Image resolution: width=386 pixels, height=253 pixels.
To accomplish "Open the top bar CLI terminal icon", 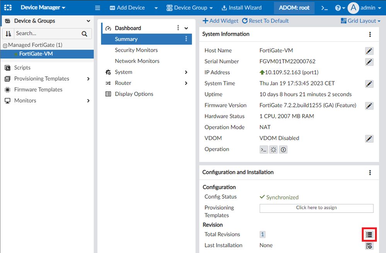I will tap(325, 8).
